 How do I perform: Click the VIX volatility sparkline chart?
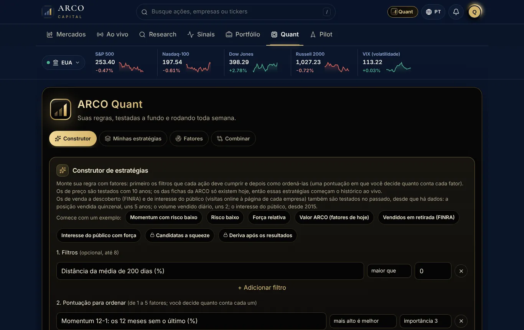click(x=399, y=67)
